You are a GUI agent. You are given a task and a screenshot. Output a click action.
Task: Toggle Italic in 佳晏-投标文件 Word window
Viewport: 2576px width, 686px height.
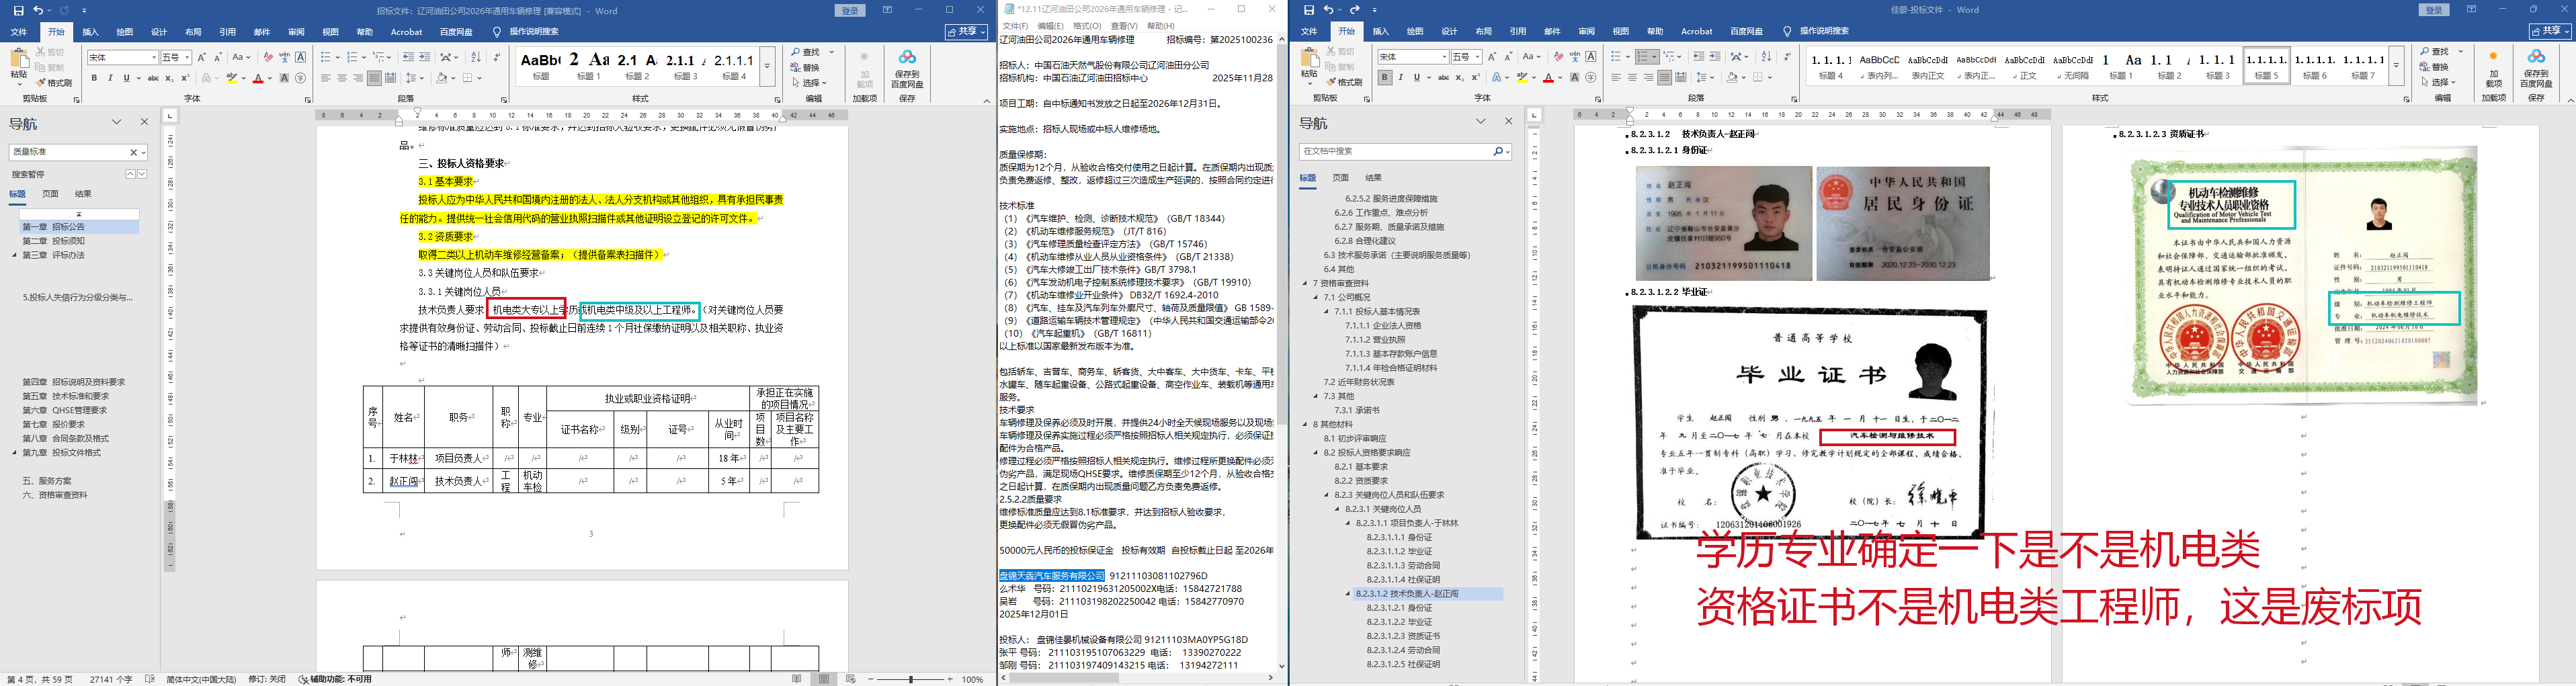point(1400,78)
